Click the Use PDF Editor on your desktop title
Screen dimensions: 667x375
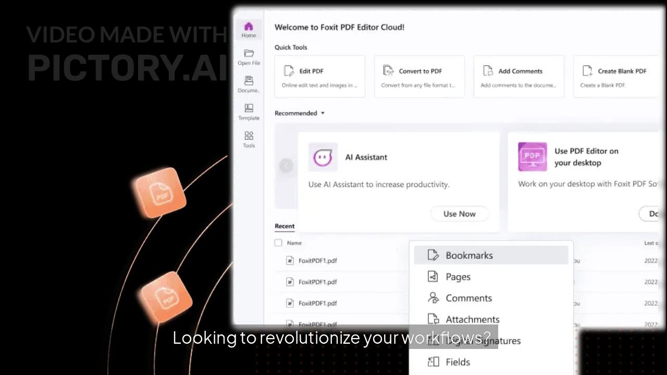click(586, 157)
